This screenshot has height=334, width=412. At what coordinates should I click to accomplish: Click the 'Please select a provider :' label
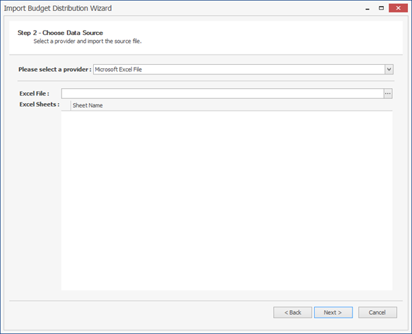coord(55,70)
